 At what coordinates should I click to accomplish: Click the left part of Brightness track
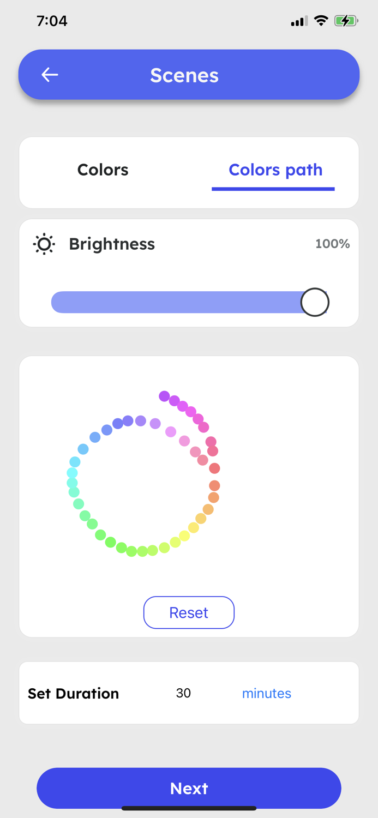tap(109, 302)
